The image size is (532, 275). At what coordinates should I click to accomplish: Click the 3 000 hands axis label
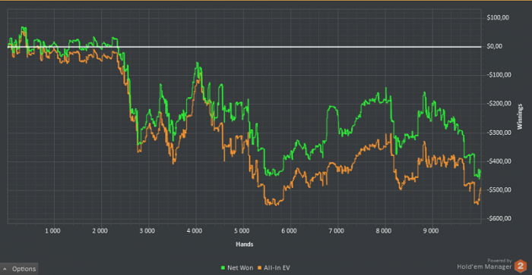coord(147,231)
